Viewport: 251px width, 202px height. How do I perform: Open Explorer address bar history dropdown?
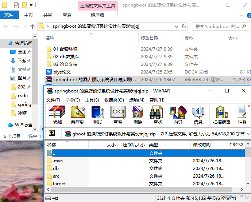point(177,26)
